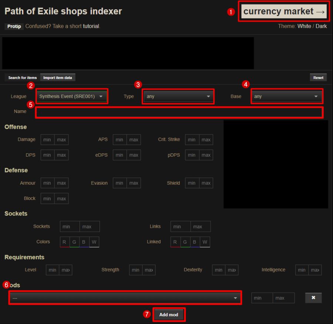Click the Evasion max field
The image size is (333, 324).
[x=134, y=183]
